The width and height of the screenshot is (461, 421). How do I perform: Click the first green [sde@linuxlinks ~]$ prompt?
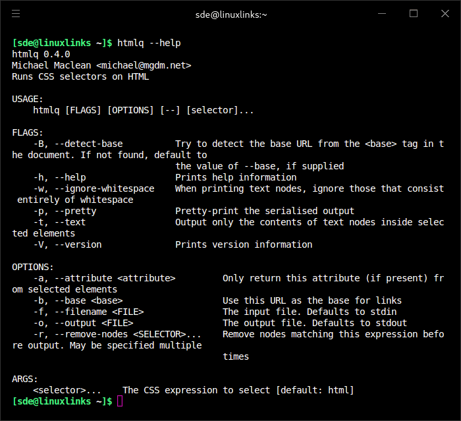(x=62, y=43)
